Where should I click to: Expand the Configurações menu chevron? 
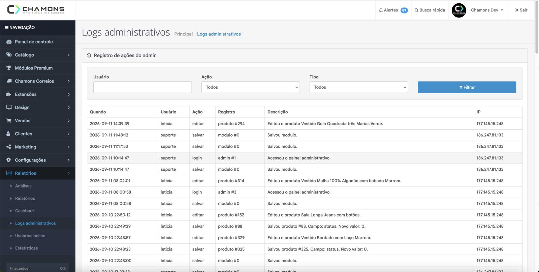(69, 160)
